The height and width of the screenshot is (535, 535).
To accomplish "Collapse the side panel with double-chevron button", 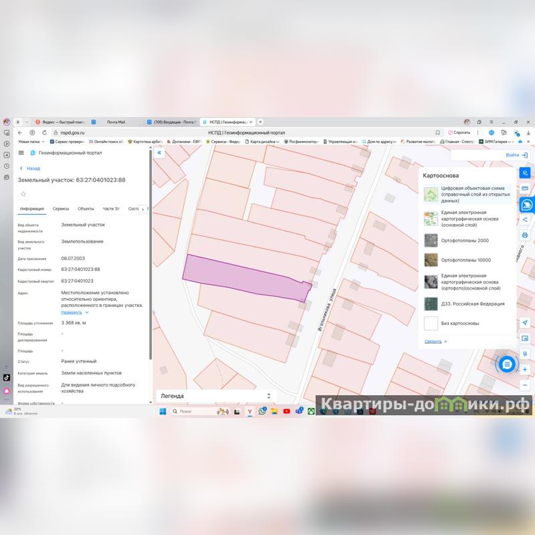I will [160, 153].
